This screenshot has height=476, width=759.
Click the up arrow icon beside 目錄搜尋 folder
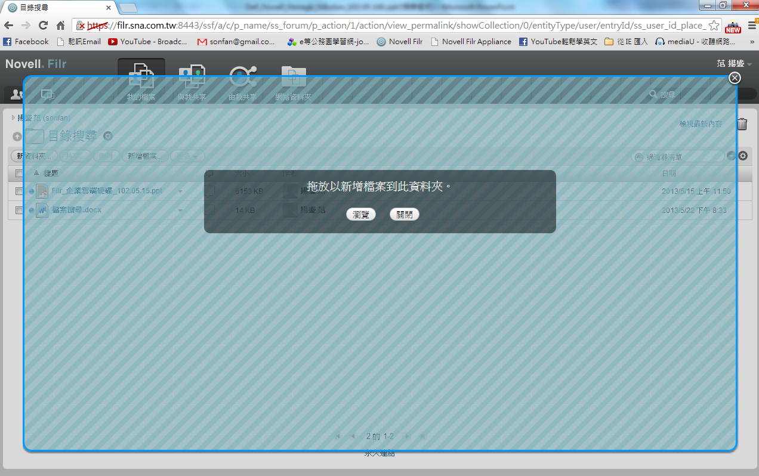tap(17, 137)
